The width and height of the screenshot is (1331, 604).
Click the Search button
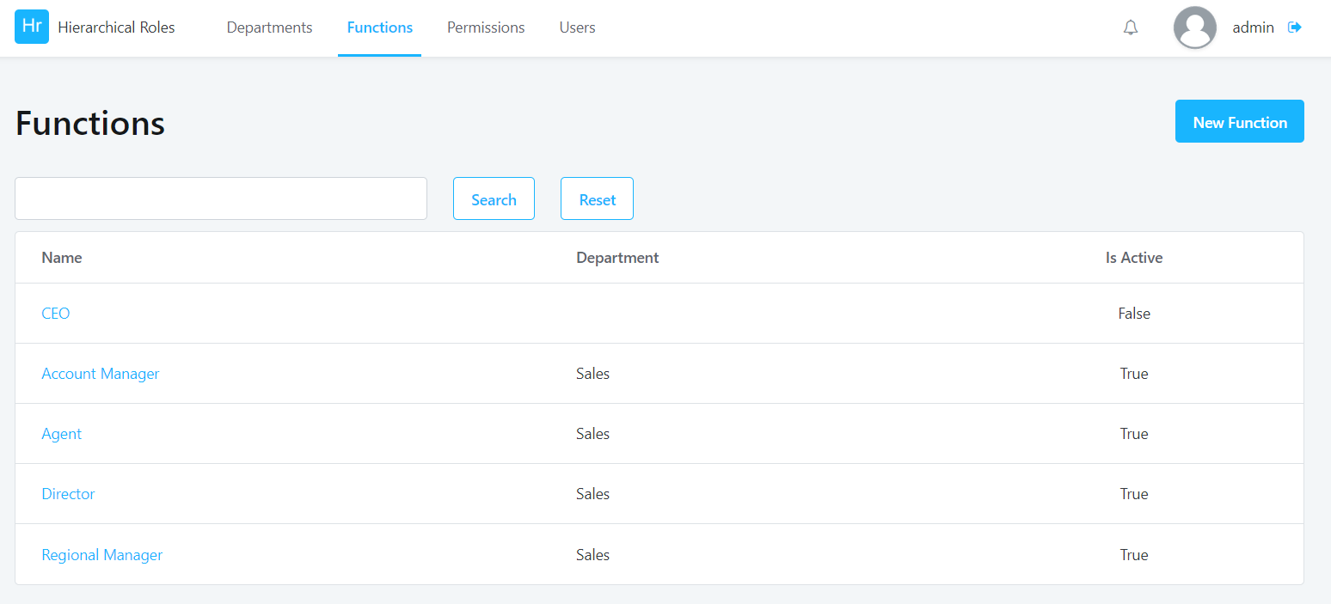[x=494, y=198]
